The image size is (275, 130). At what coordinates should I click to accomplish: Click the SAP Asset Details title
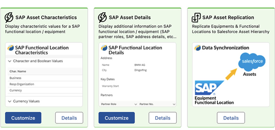click(130, 18)
